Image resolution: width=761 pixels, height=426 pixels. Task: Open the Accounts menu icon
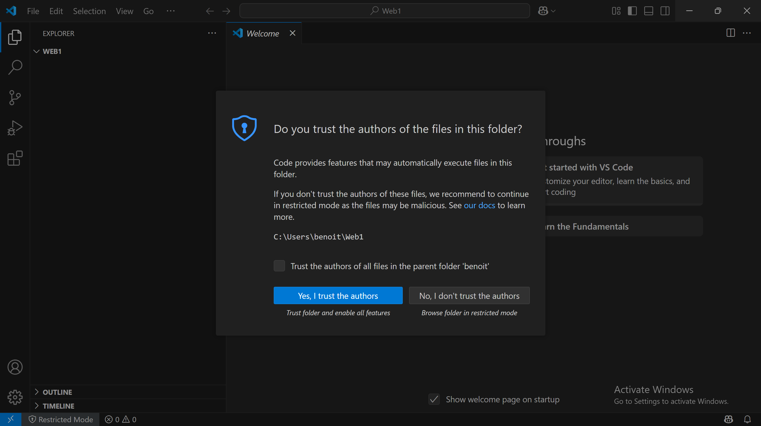[x=15, y=367]
